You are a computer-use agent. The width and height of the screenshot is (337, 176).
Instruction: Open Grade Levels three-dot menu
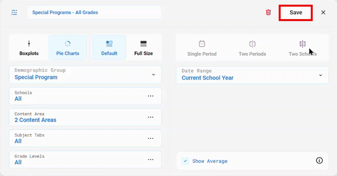pos(150,160)
